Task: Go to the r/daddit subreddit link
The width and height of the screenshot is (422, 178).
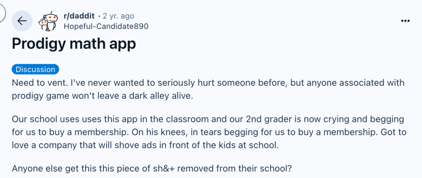Action: point(80,16)
